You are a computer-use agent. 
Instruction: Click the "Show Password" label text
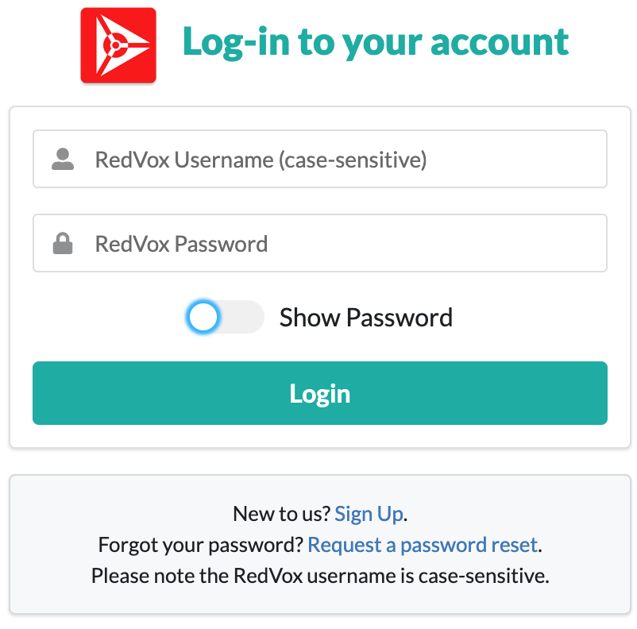point(365,318)
